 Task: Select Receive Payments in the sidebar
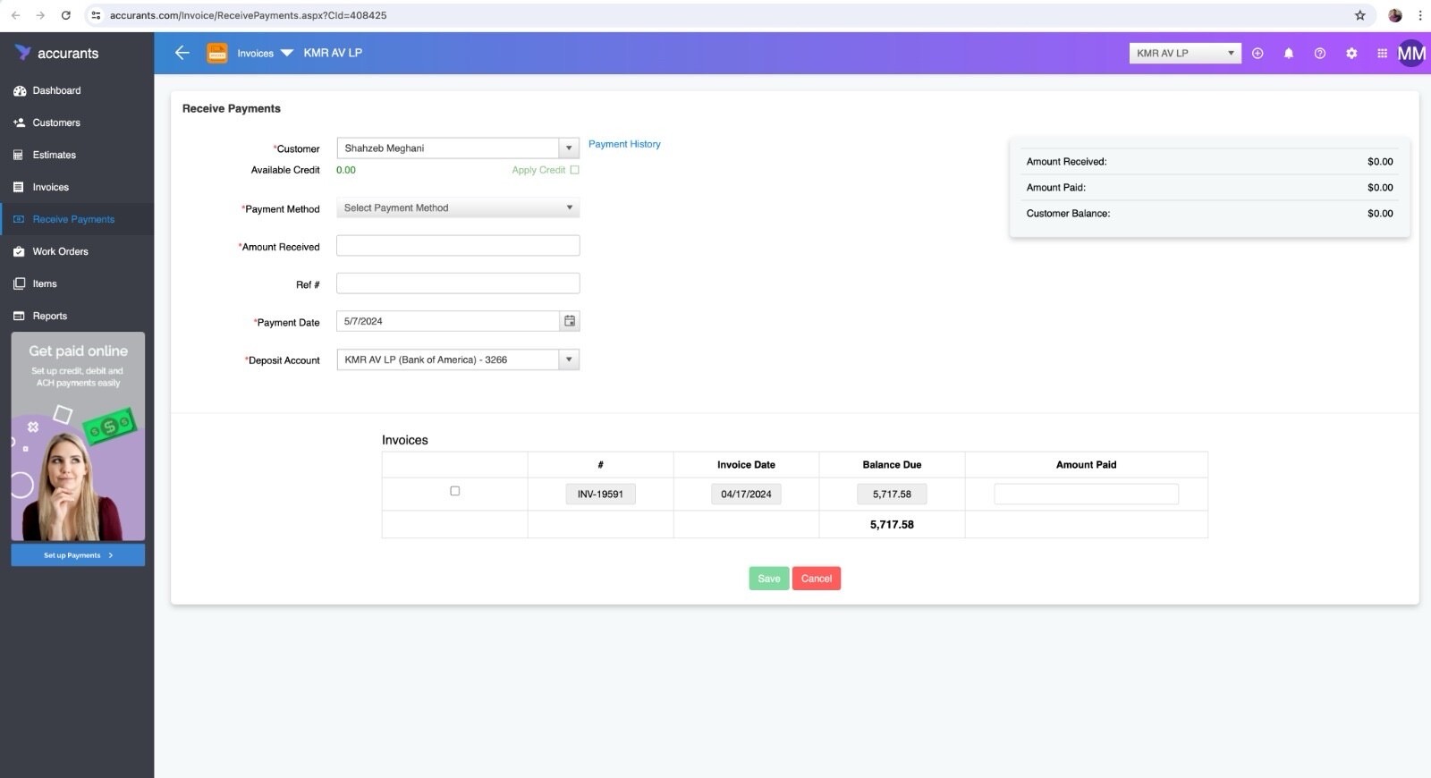[x=73, y=219]
